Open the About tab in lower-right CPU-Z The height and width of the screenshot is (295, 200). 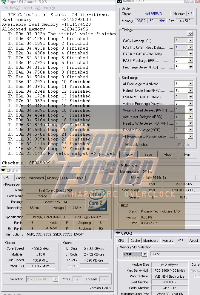194,241
